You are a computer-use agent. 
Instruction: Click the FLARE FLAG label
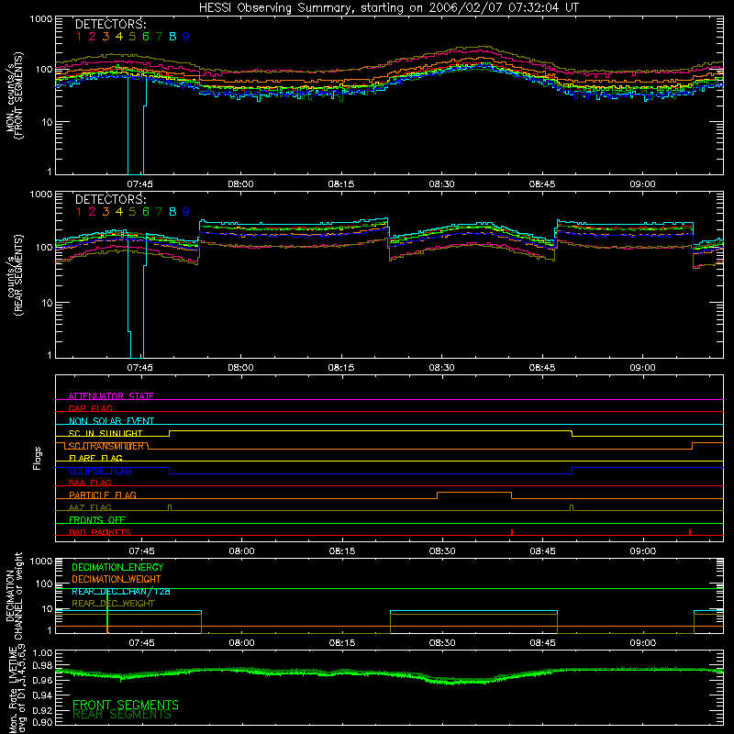click(x=95, y=458)
